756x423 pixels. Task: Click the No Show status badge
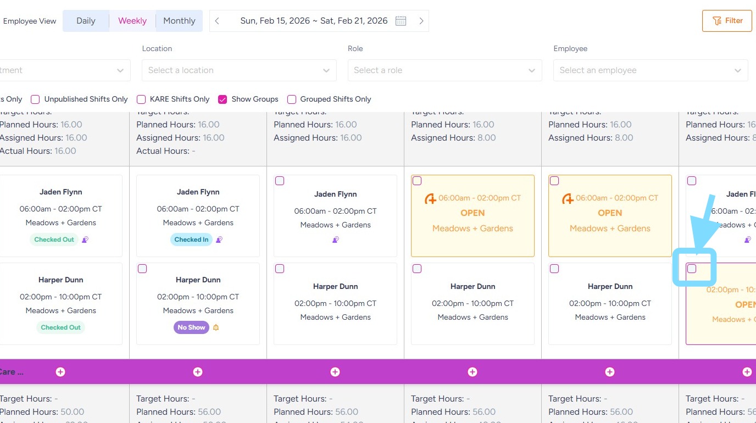coord(191,327)
